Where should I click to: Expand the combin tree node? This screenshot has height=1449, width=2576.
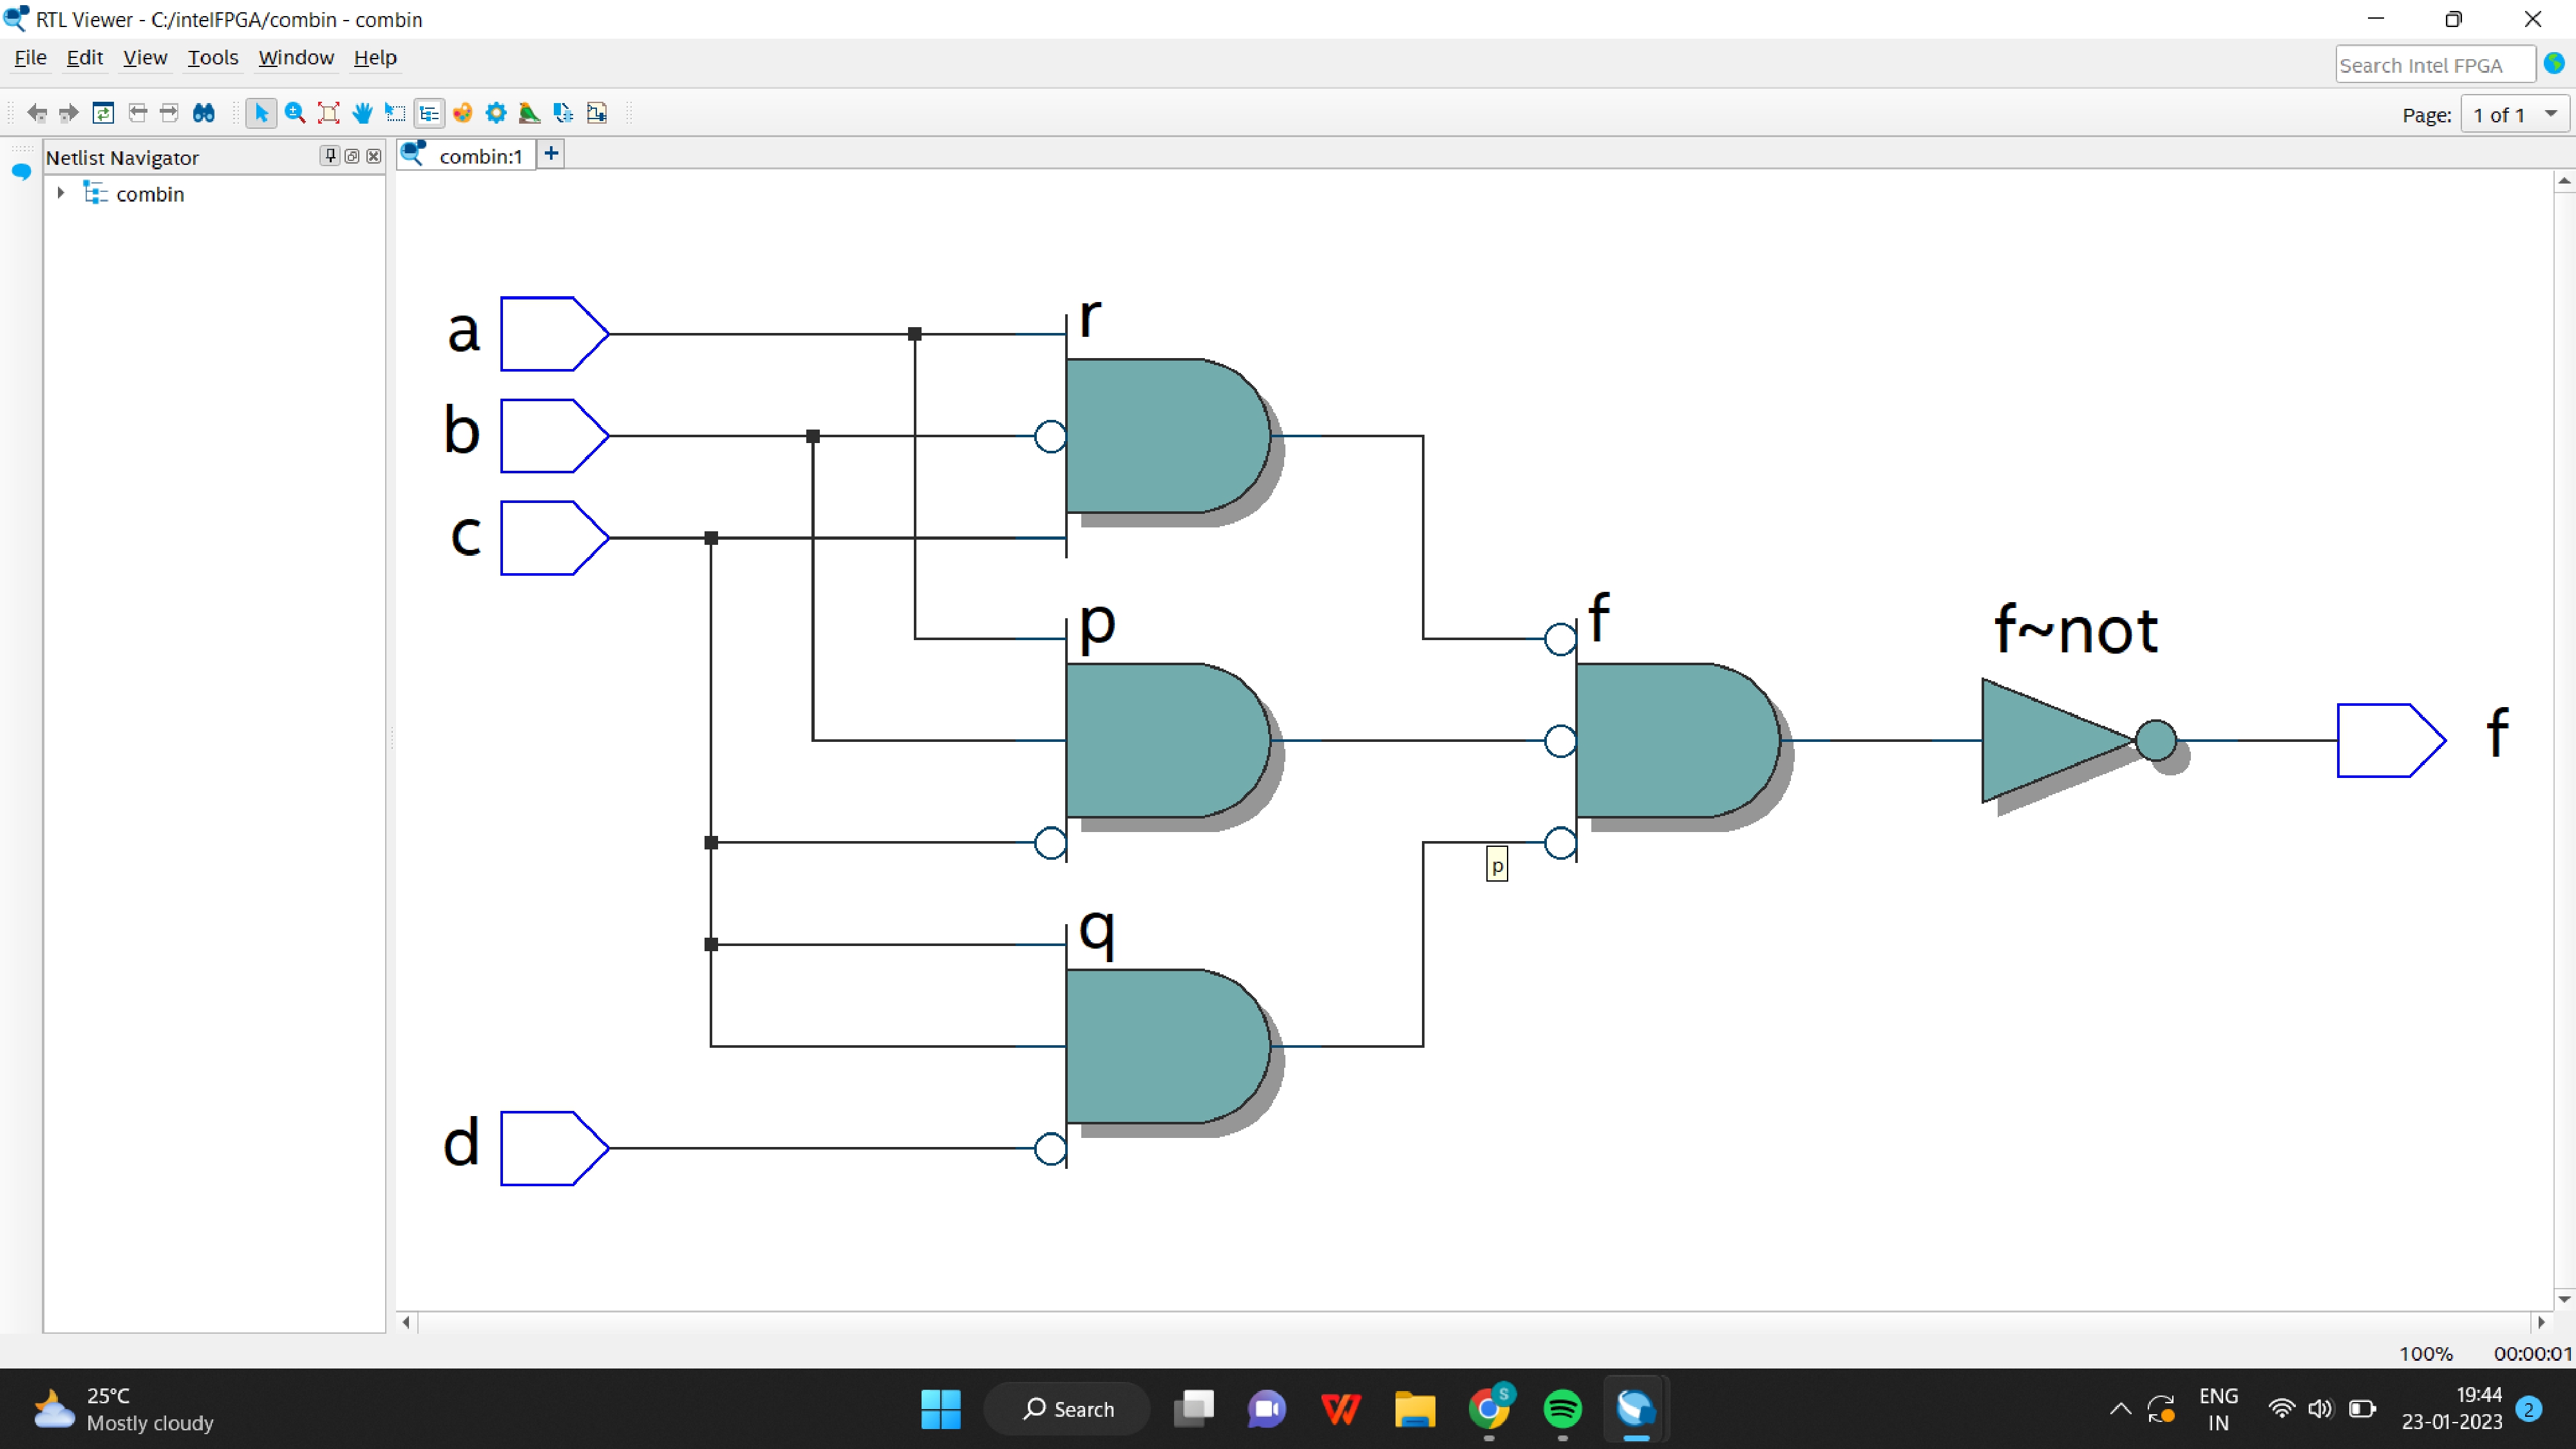tap(61, 193)
